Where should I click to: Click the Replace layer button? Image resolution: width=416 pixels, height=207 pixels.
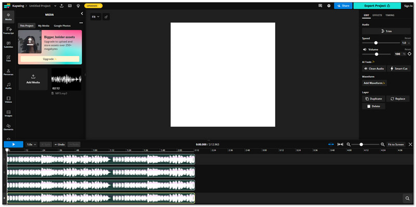click(x=398, y=99)
